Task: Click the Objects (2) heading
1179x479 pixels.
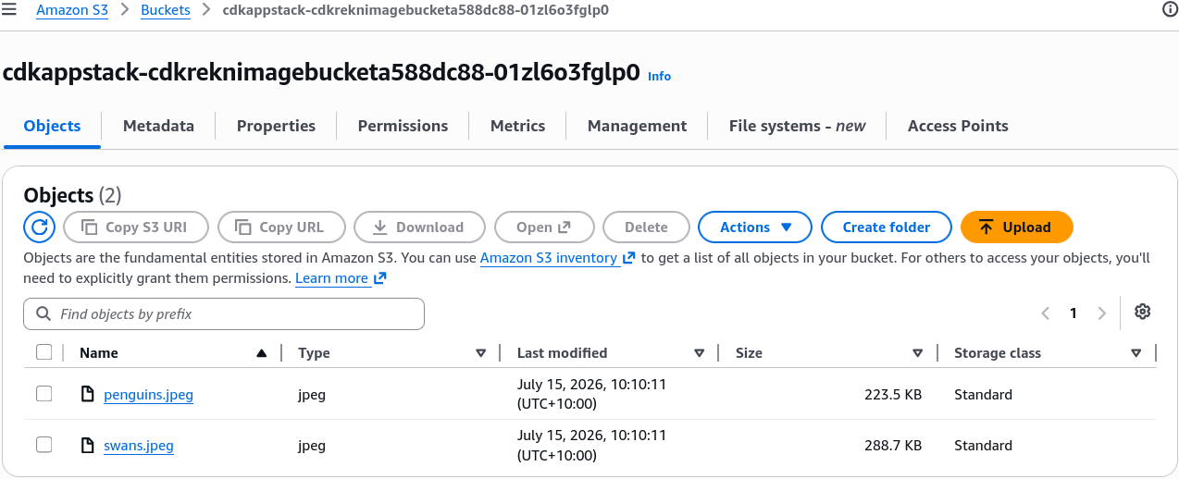Action: pos(72,195)
